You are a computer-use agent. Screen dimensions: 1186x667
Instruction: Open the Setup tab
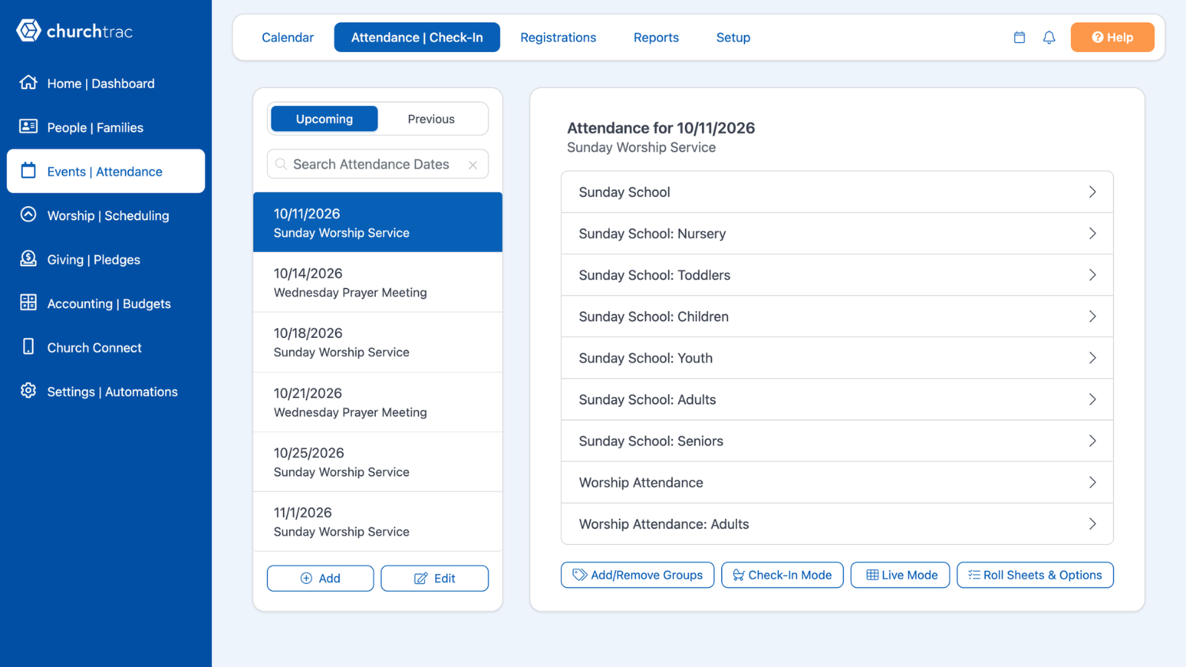point(733,37)
